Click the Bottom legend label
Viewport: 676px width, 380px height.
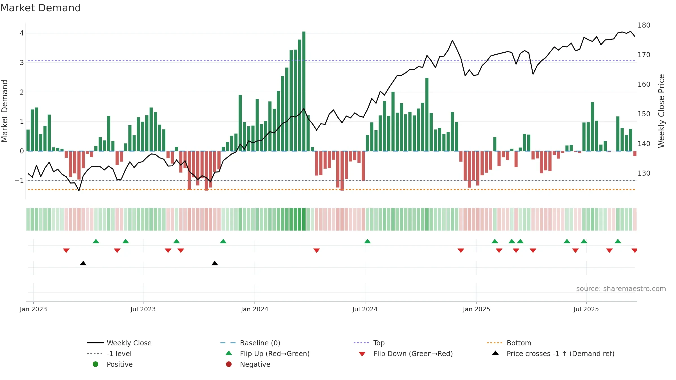point(519,343)
